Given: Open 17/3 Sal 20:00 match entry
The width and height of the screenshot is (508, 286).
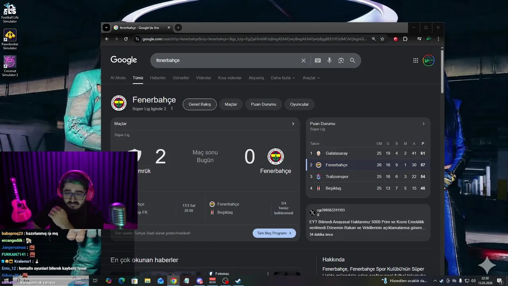Looking at the screenshot, I should [189, 208].
